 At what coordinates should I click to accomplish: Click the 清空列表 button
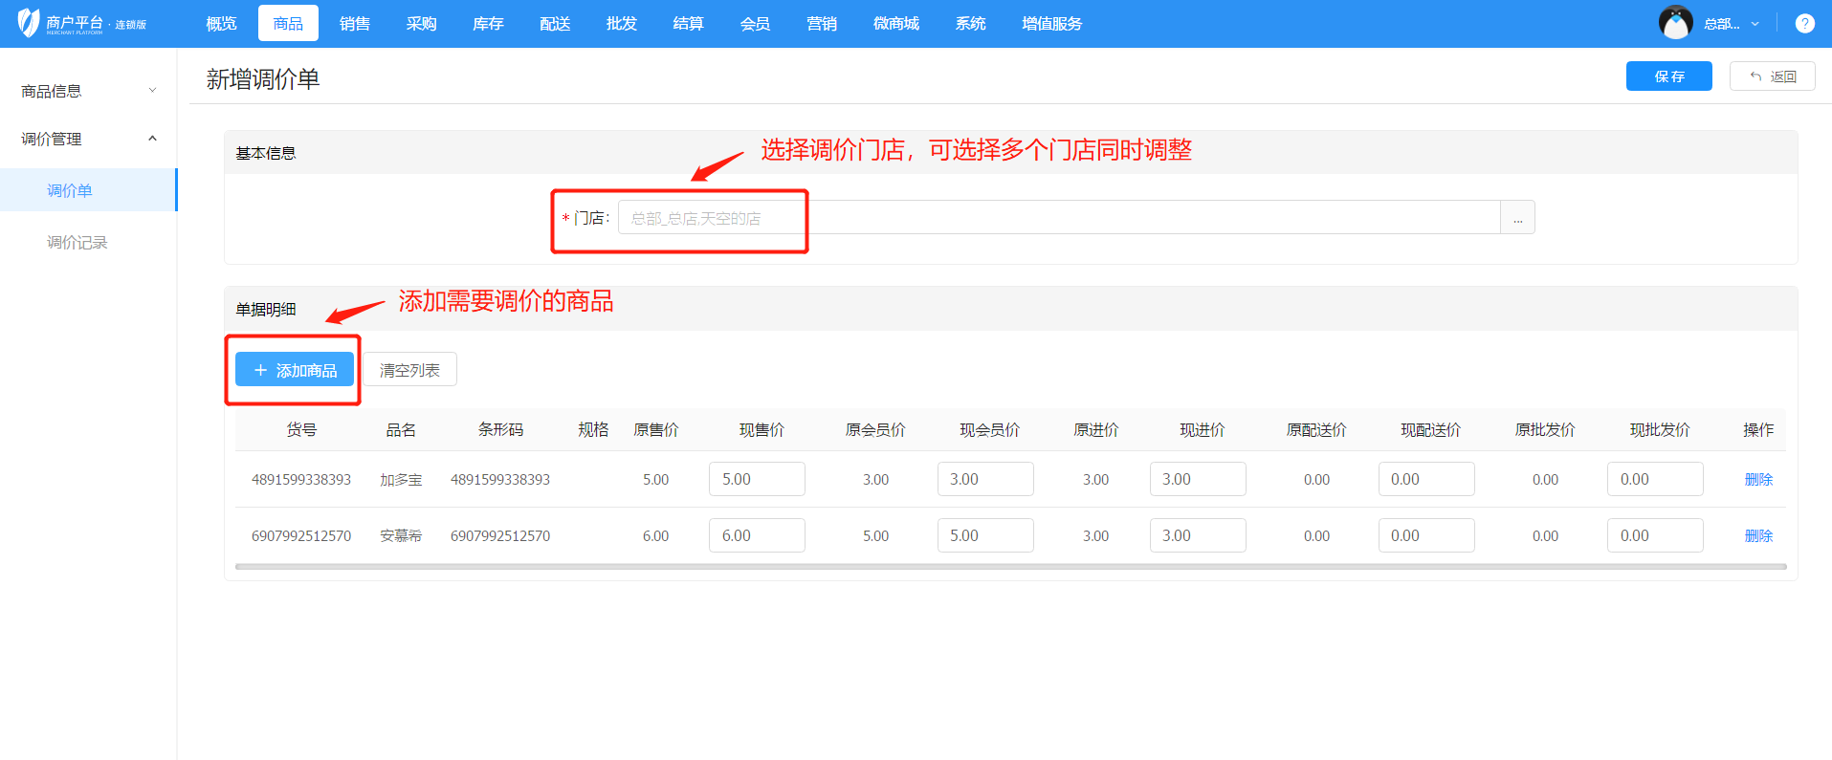(x=409, y=370)
